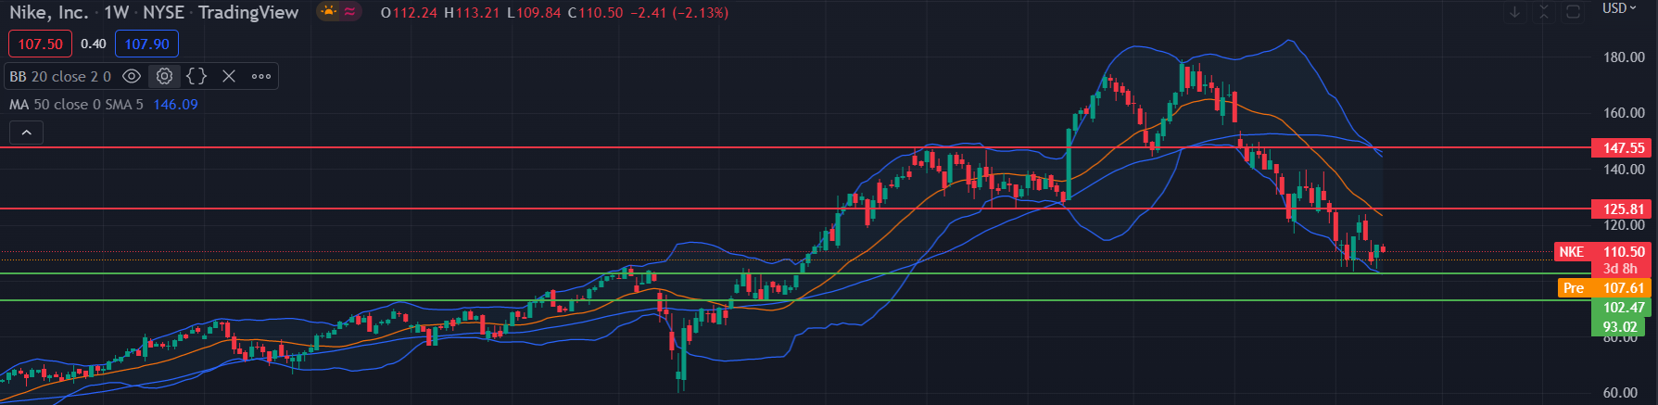Click the Nike, Inc. symbol title
This screenshot has width=1658, height=405.
pos(48,12)
